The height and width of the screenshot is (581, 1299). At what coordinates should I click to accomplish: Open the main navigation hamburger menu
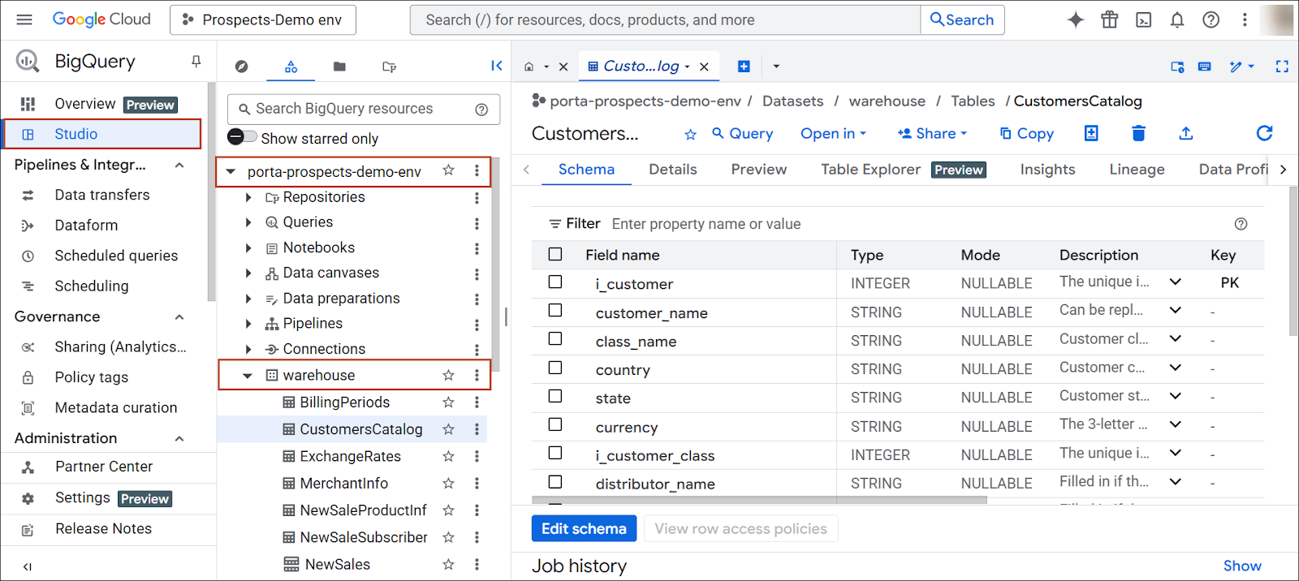pos(24,19)
